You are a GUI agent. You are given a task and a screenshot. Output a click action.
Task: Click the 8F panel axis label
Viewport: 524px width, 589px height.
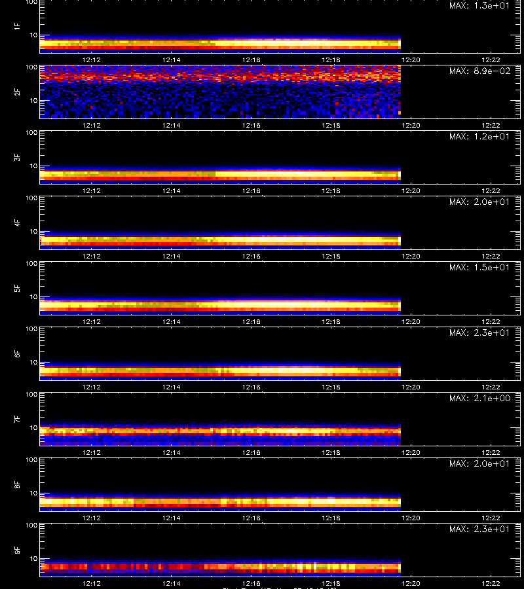pyautogui.click(x=17, y=484)
